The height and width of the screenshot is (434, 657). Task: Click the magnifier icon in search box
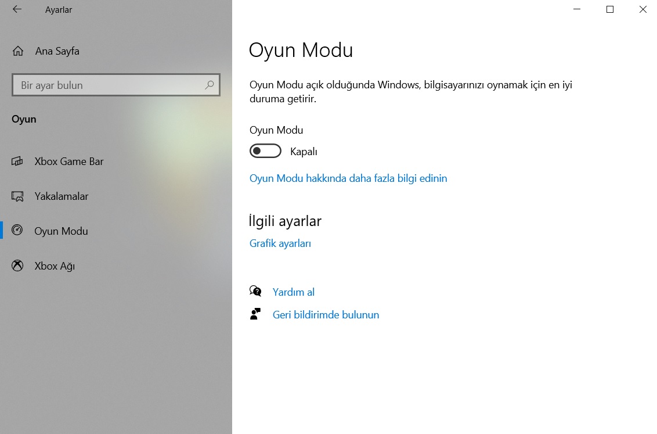click(x=210, y=85)
